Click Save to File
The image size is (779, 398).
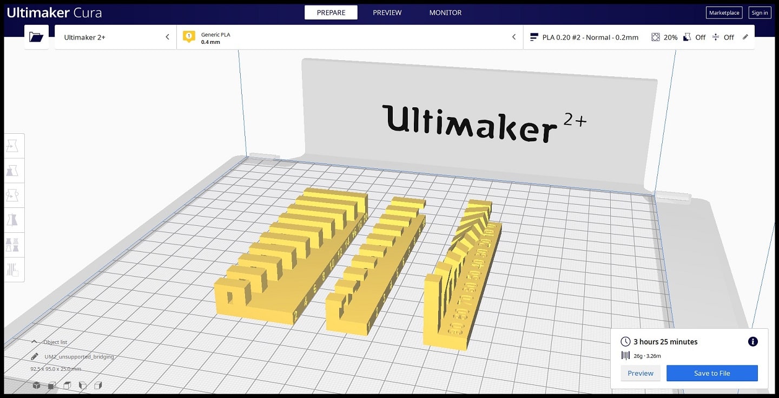point(712,373)
